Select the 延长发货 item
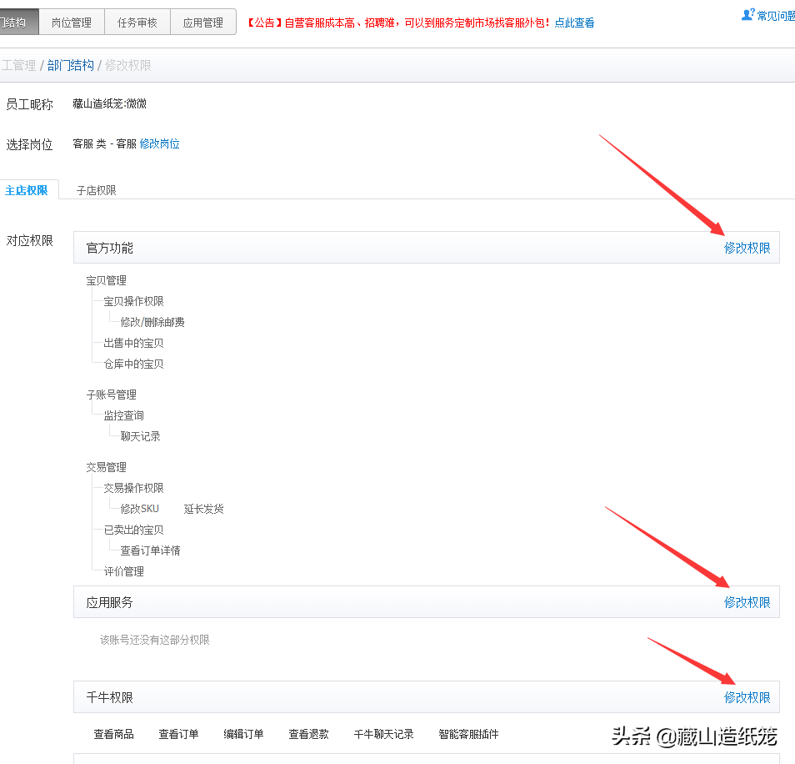 204,509
